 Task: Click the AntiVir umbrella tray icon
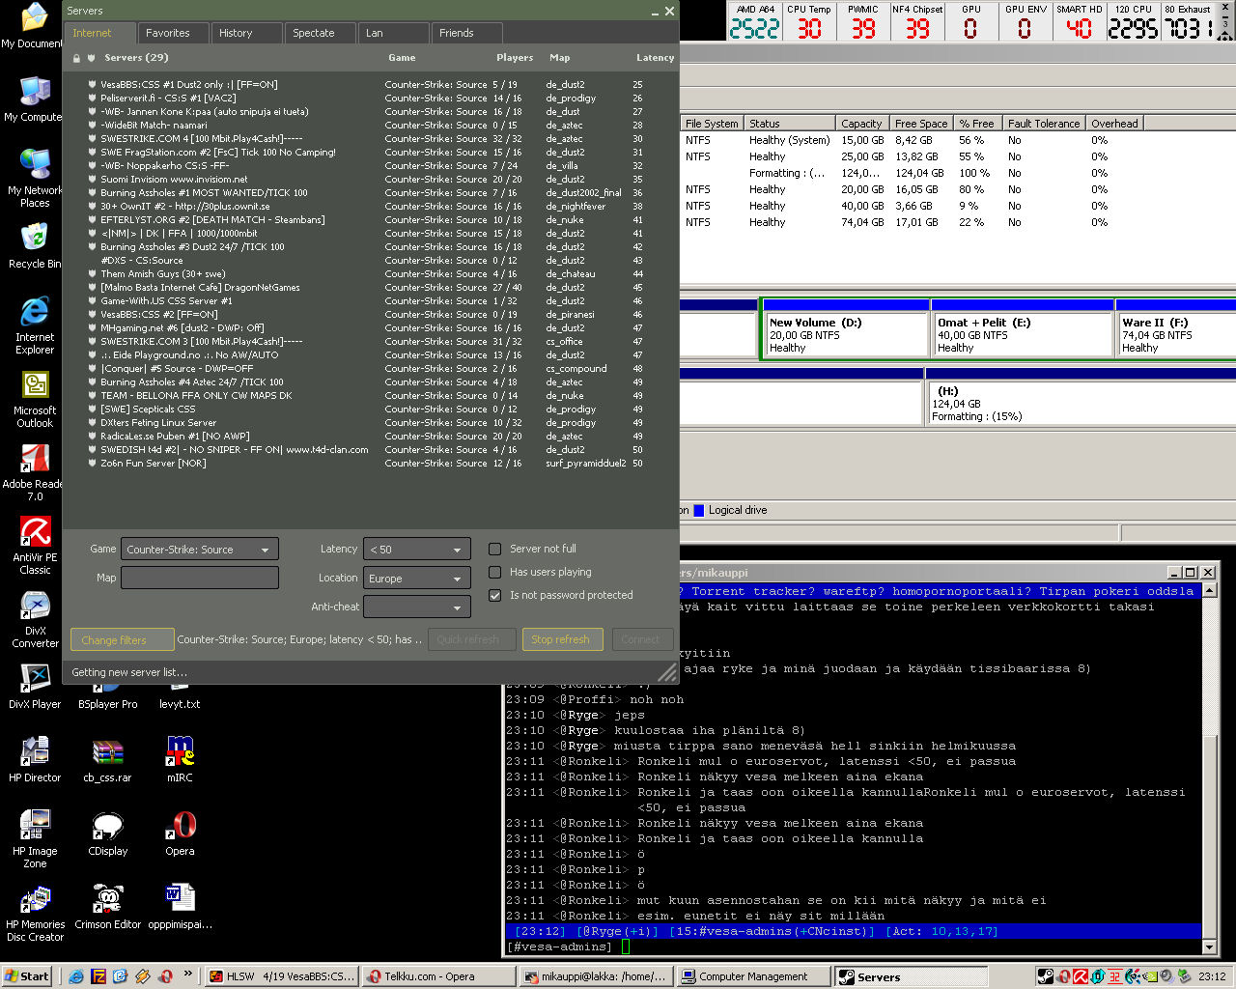(1080, 976)
